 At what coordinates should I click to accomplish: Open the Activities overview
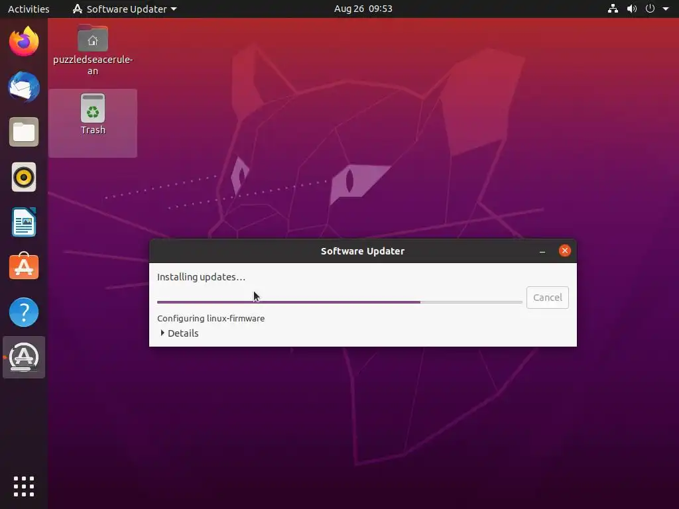pyautogui.click(x=29, y=9)
